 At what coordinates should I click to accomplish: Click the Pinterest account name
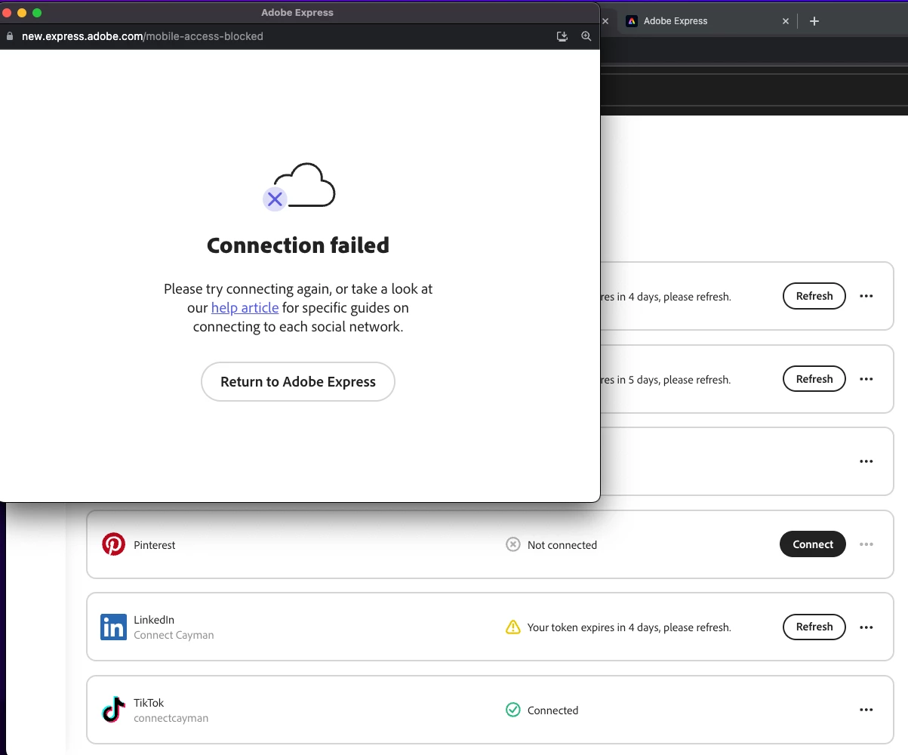coord(155,545)
